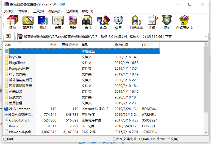211x144 pixels.
Task: Click the PlugClient folder icon
Action: coord(6,63)
